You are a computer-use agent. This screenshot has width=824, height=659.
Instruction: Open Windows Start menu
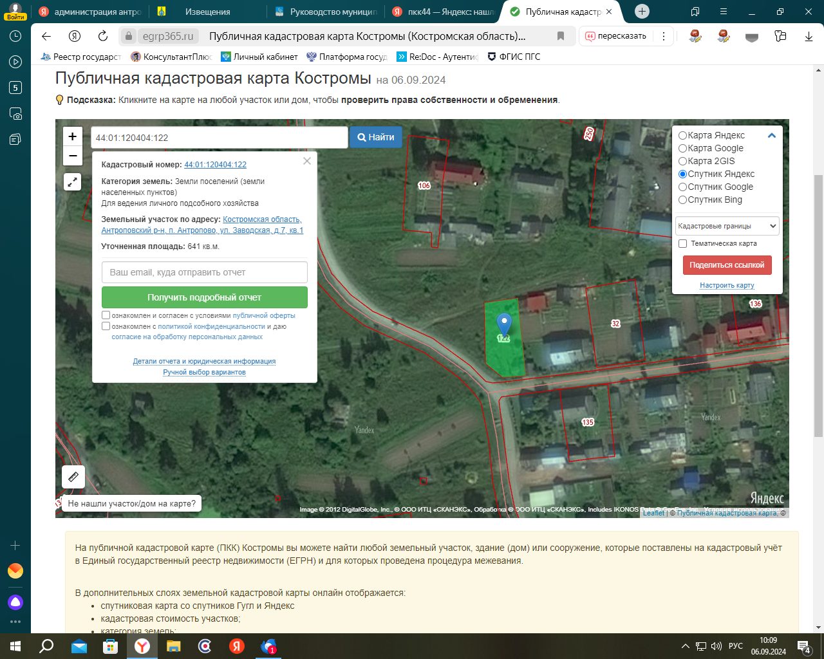tap(15, 646)
